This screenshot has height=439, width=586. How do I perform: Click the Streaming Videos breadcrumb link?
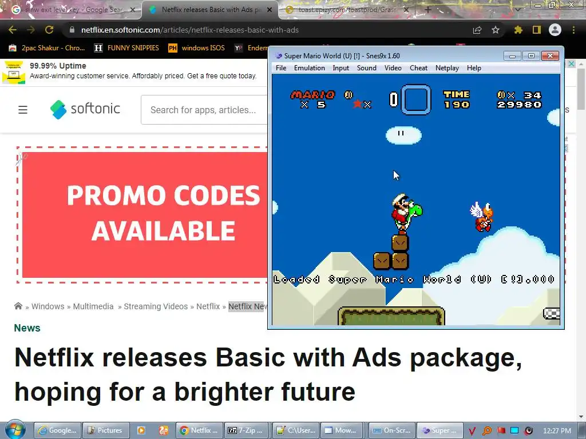(x=156, y=306)
